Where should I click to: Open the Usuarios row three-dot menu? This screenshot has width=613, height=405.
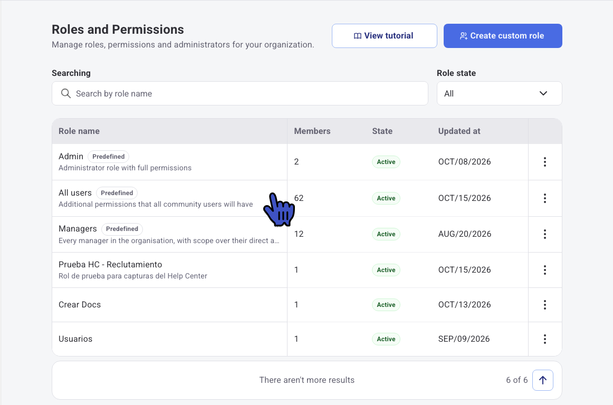544,339
